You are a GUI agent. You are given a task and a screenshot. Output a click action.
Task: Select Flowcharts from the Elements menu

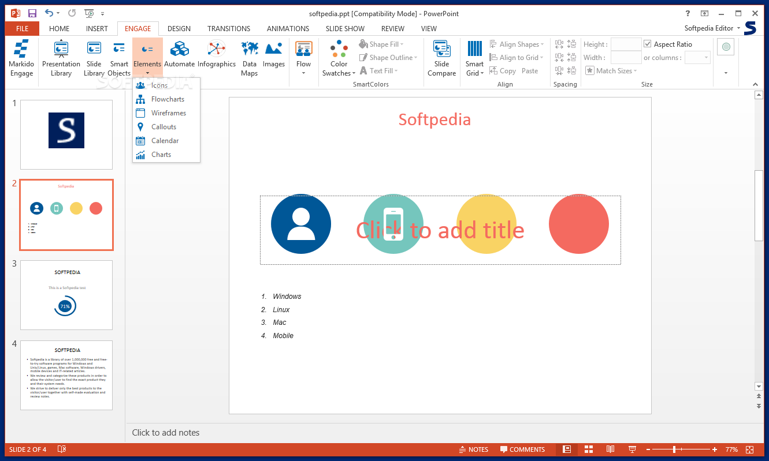[166, 99]
